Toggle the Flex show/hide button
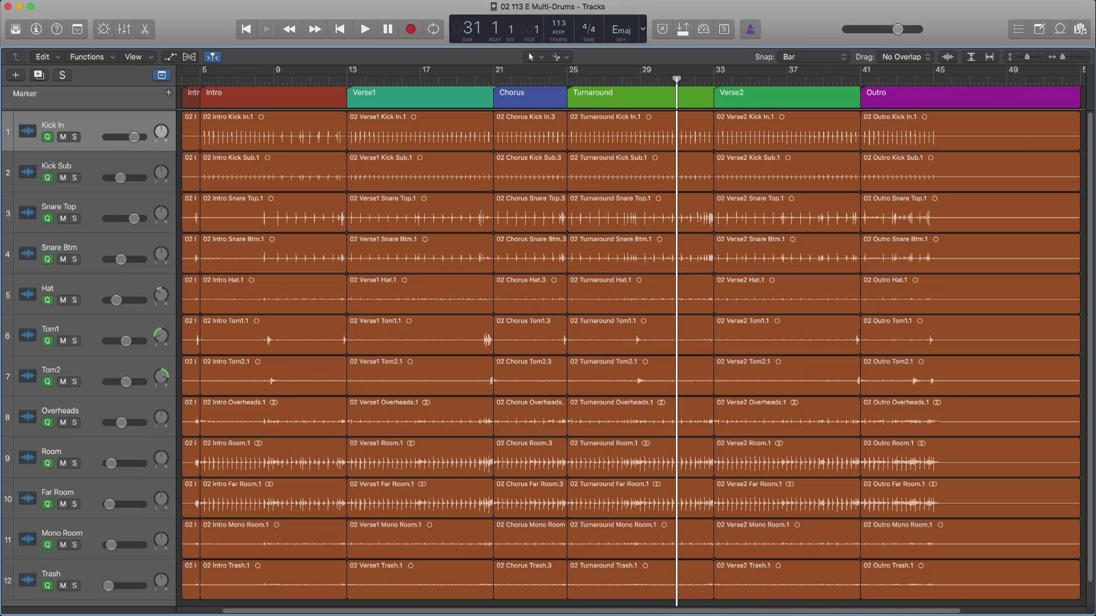The height and width of the screenshot is (616, 1096). point(190,57)
